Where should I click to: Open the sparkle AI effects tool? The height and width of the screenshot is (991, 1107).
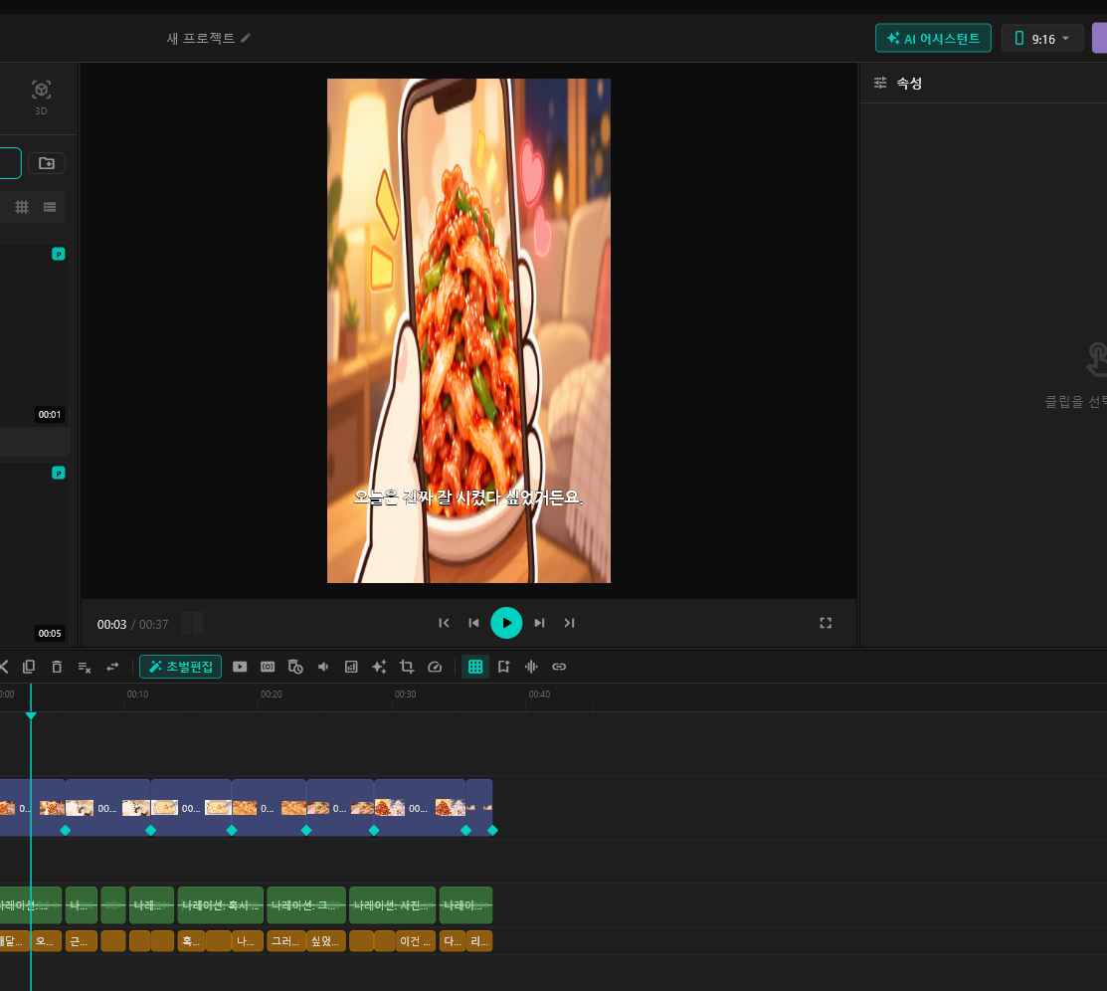tap(379, 667)
